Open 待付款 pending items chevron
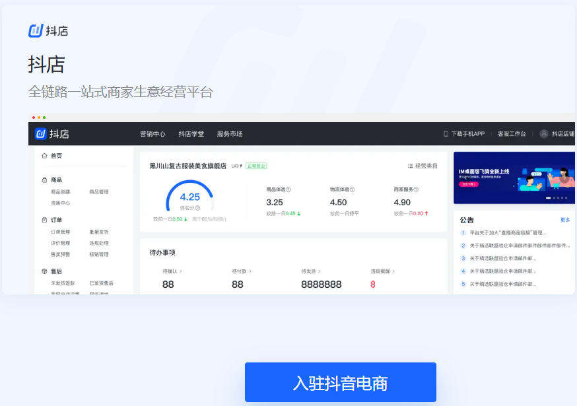577x406 pixels. 250,271
